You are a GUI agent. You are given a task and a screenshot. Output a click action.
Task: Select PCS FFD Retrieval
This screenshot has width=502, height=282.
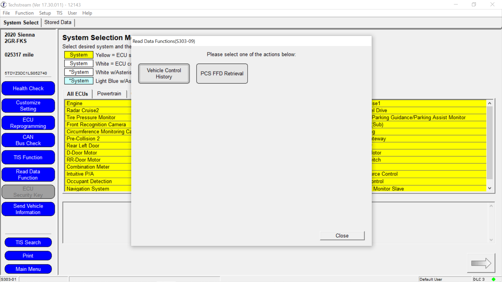pos(222,74)
